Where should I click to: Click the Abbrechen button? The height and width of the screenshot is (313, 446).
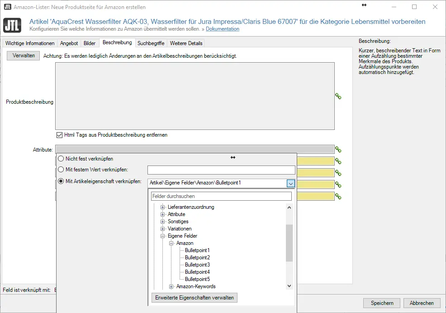(422, 303)
